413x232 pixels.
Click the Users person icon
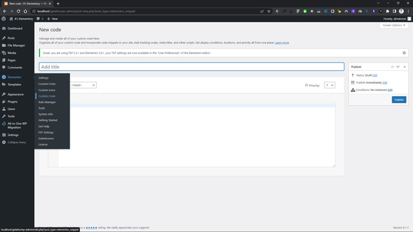[x=4, y=109]
